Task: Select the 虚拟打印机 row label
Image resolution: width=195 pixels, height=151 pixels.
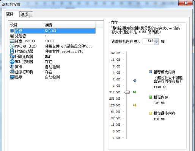Action: click(x=24, y=72)
